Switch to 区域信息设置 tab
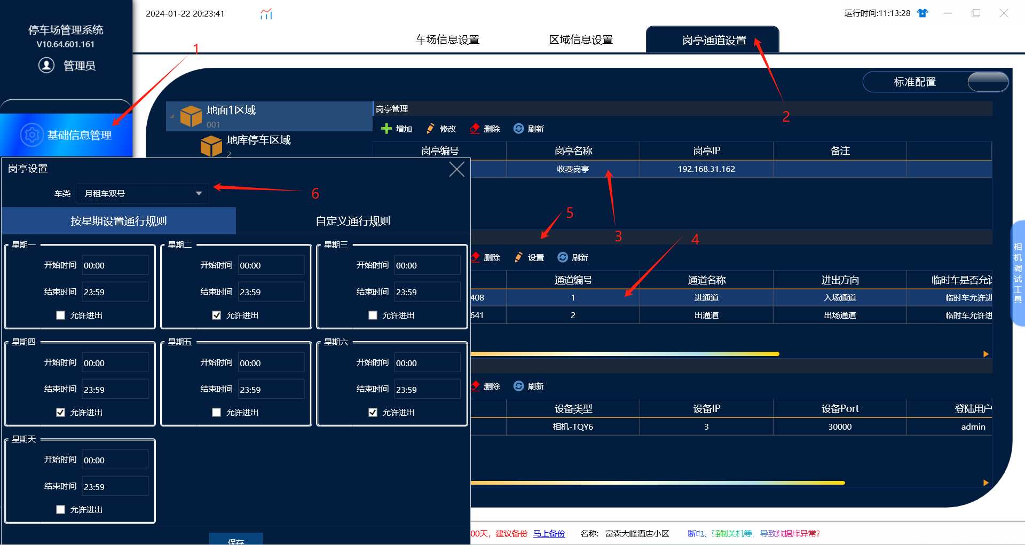Screen dimensions: 1025x545 coord(581,40)
